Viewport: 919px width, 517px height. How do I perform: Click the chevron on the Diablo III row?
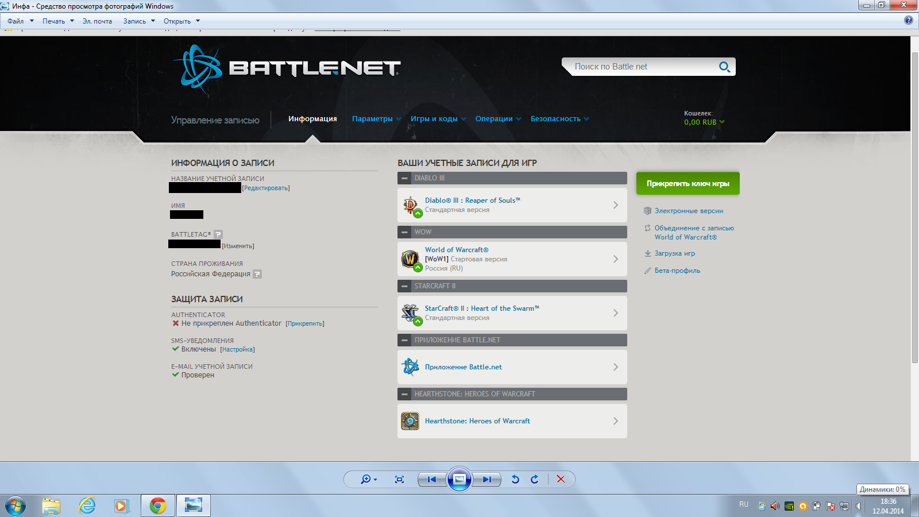(x=616, y=205)
